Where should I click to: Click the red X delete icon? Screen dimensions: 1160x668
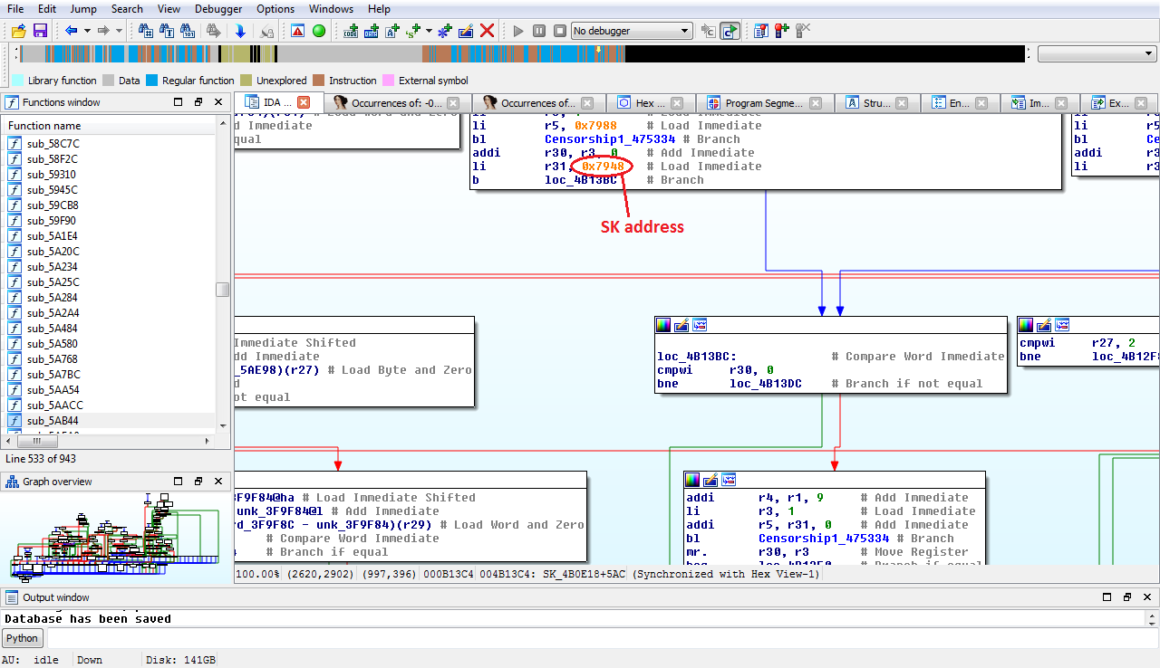pos(487,31)
